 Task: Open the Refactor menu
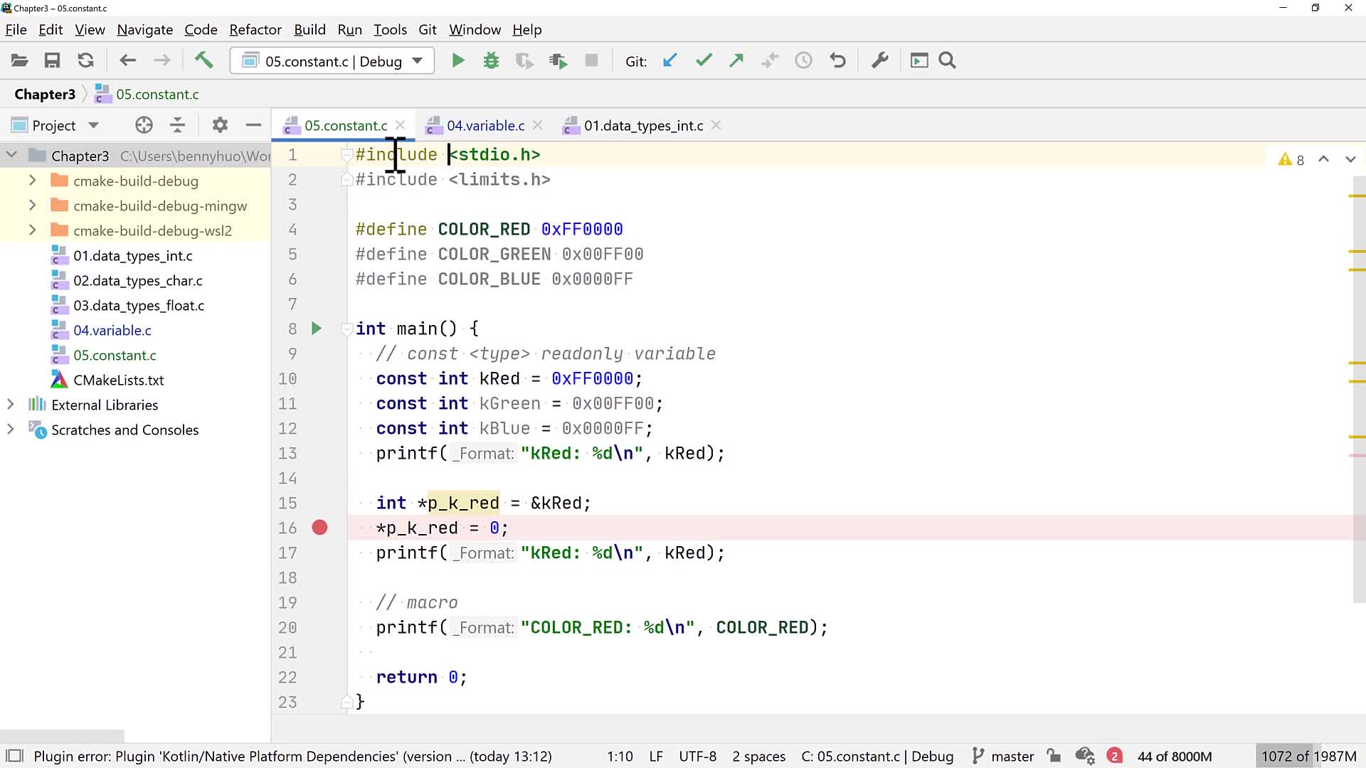pyautogui.click(x=255, y=30)
